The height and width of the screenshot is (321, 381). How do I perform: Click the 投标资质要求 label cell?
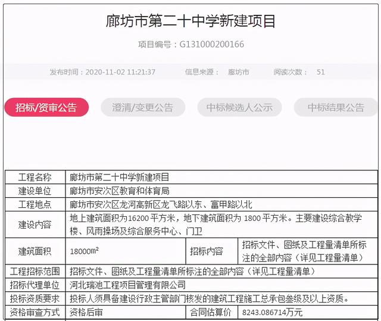pyautogui.click(x=35, y=298)
